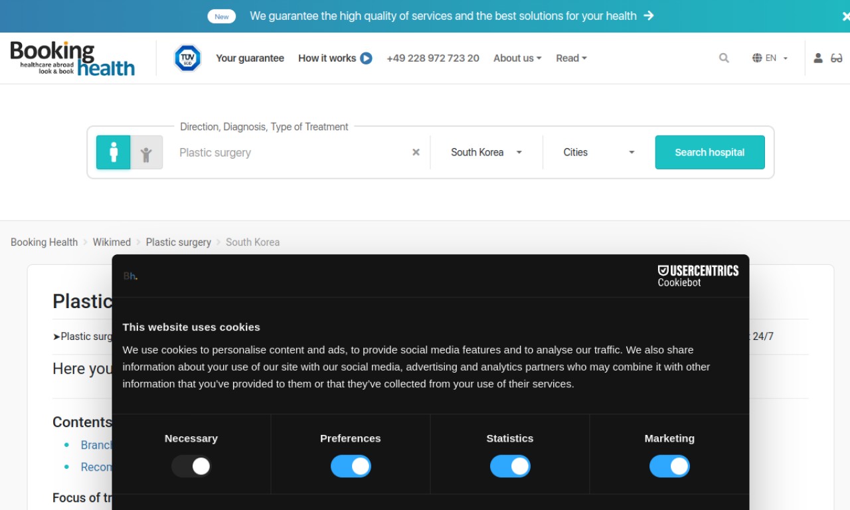Open the TÜV SÜD certification badge
Screen dimensions: 850x510
(187, 58)
